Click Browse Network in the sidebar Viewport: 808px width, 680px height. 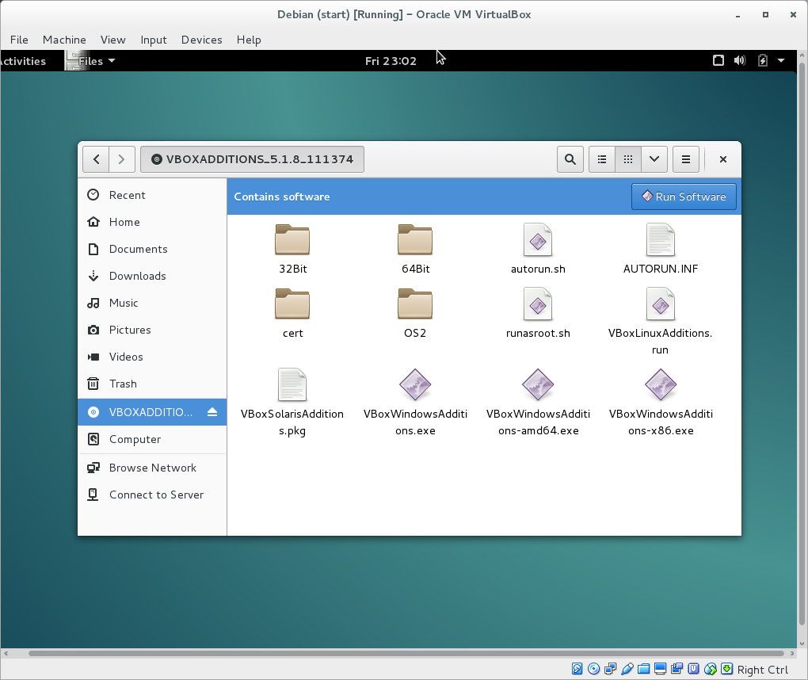[152, 468]
